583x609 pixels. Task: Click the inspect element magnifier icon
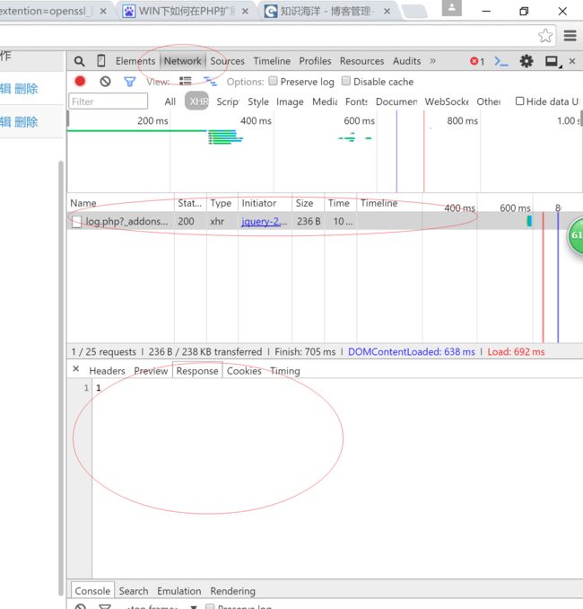(x=79, y=61)
